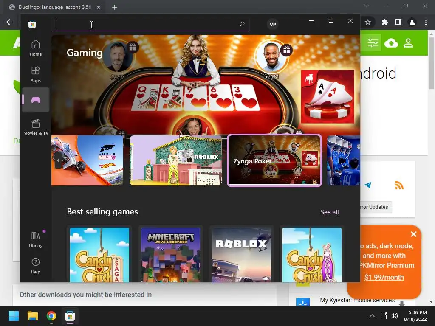Open the Chrome tab search chevron

367,6
